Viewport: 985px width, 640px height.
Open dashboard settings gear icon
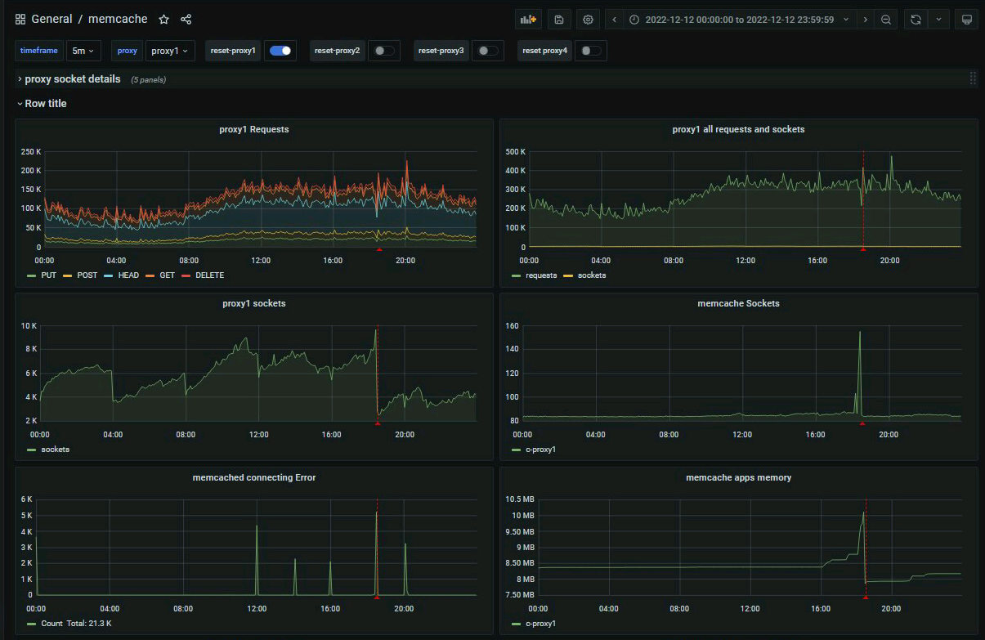pos(587,20)
